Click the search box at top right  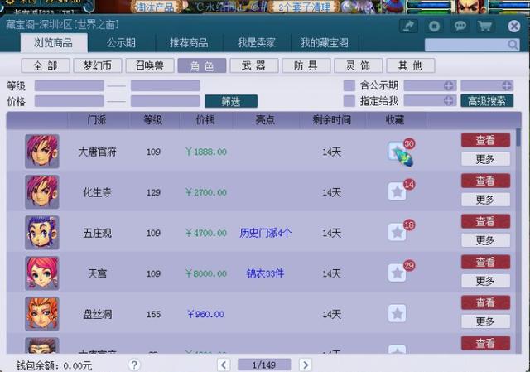471,45
